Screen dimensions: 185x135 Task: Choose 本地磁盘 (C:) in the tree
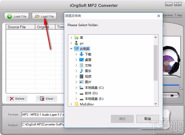click(94, 87)
